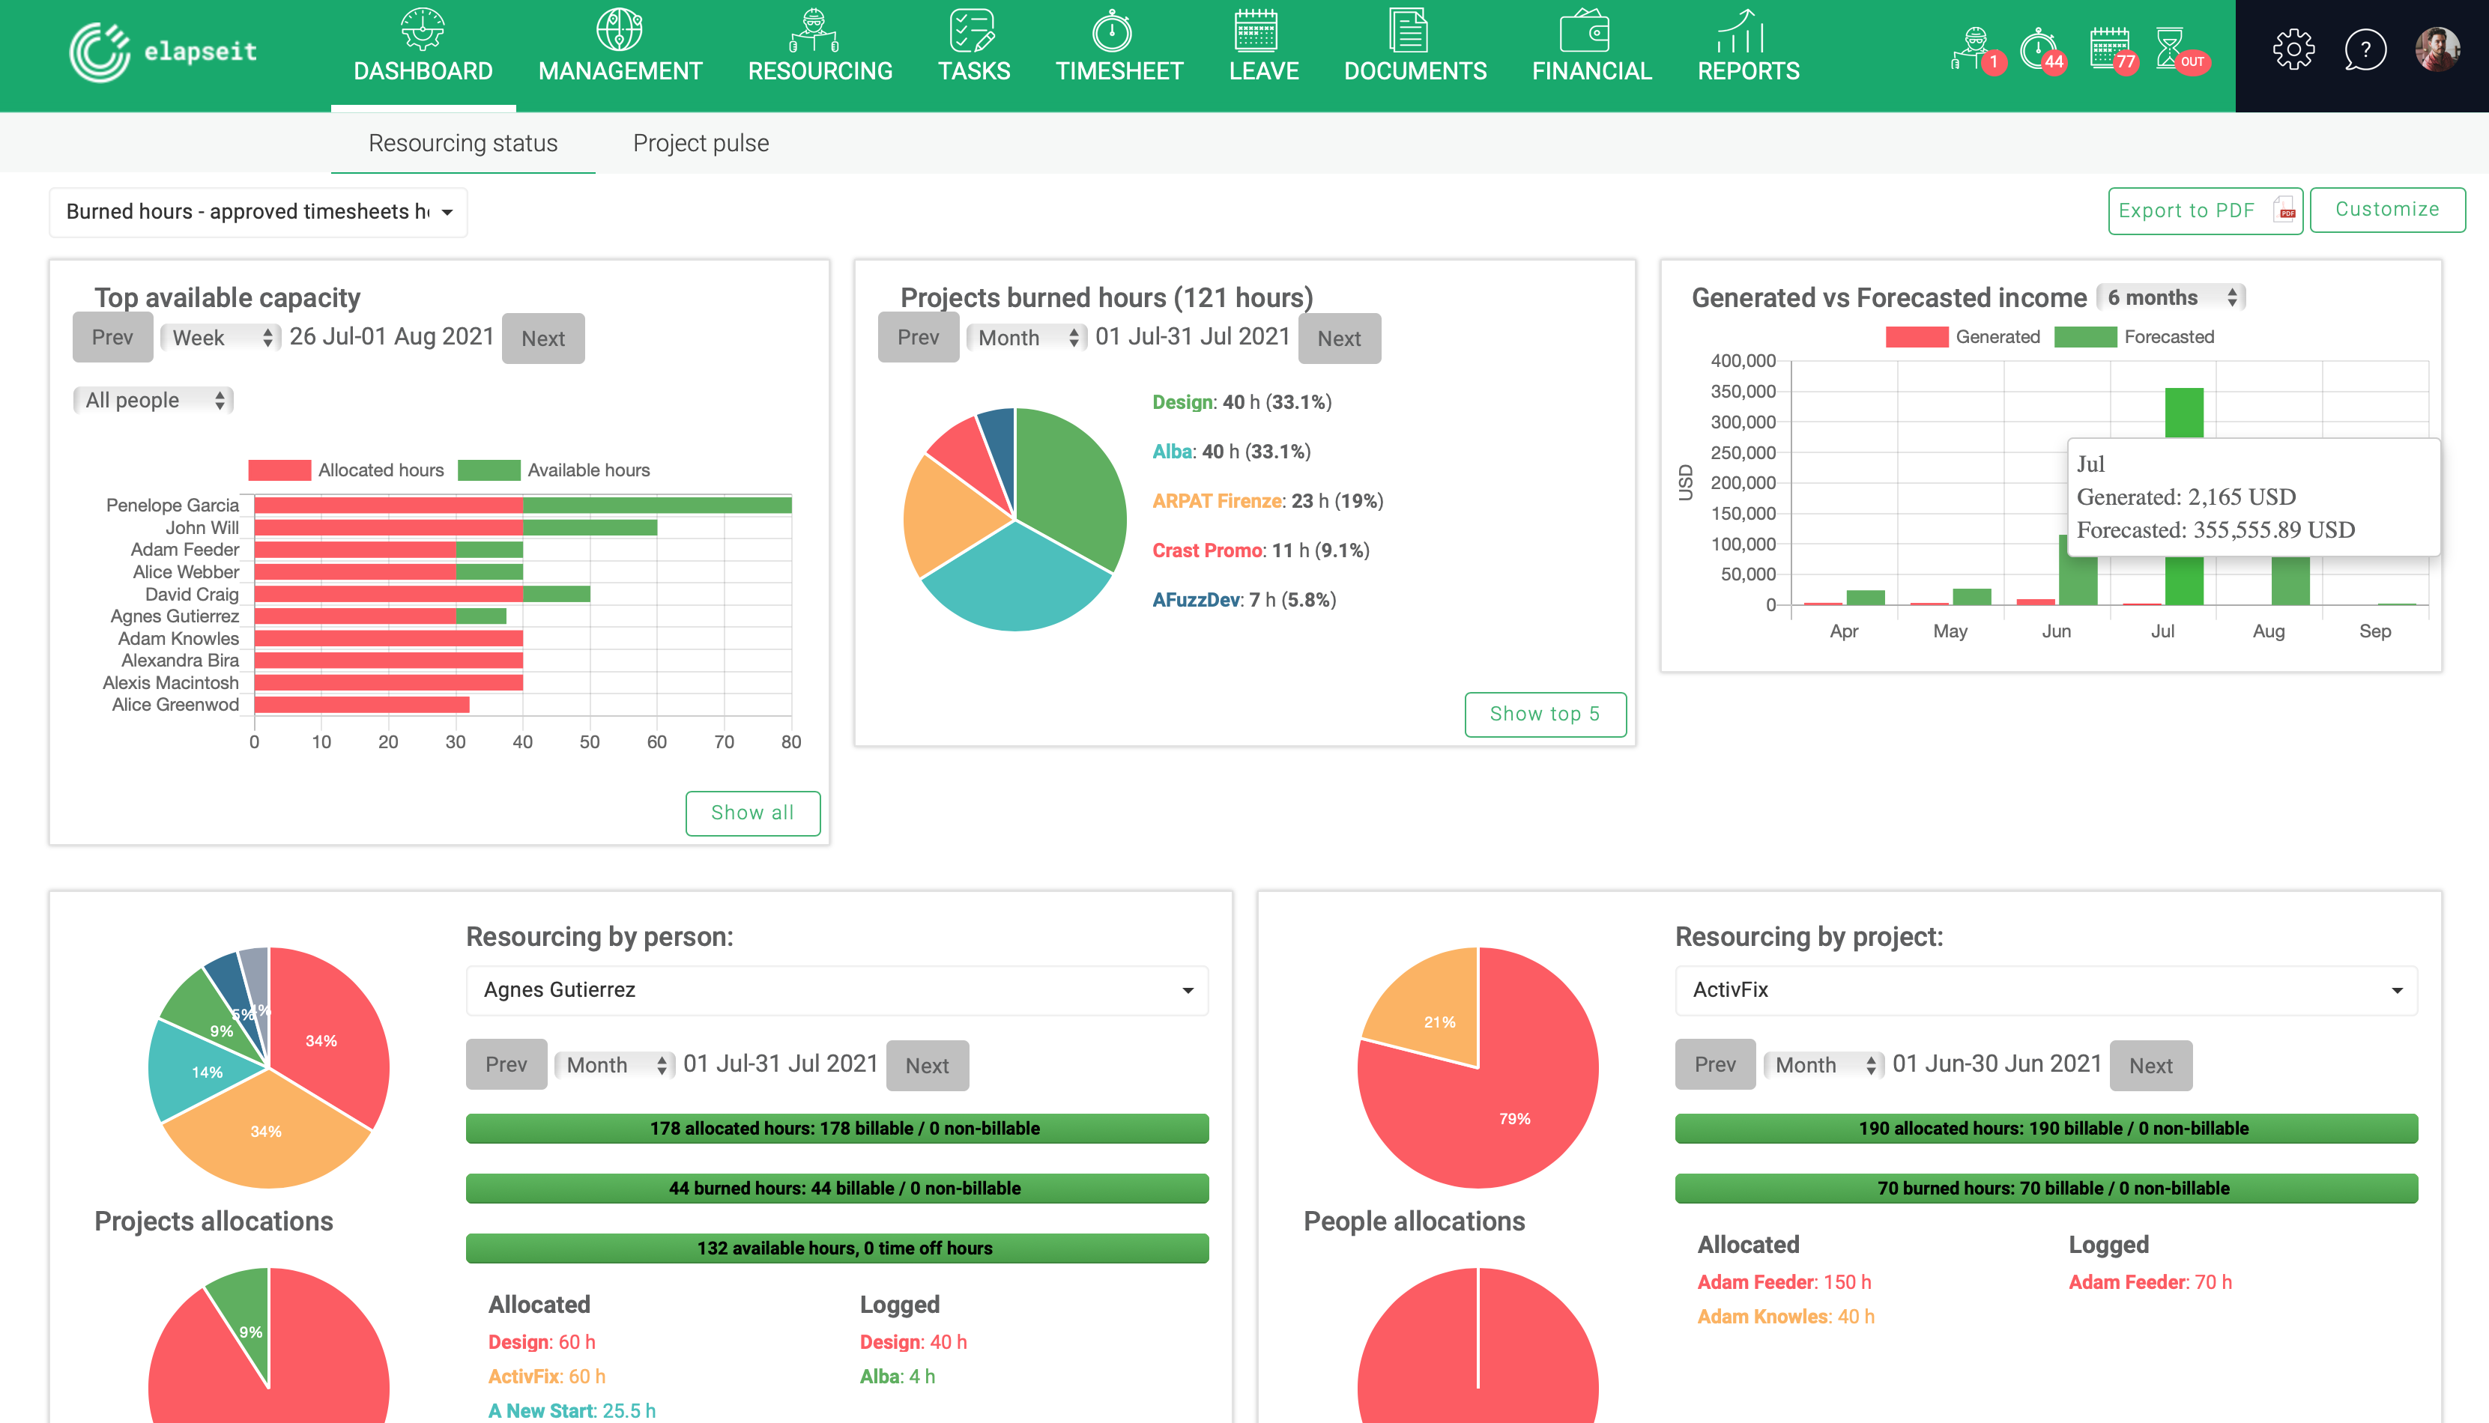
Task: Toggle the Available hours legend item
Action: (554, 470)
